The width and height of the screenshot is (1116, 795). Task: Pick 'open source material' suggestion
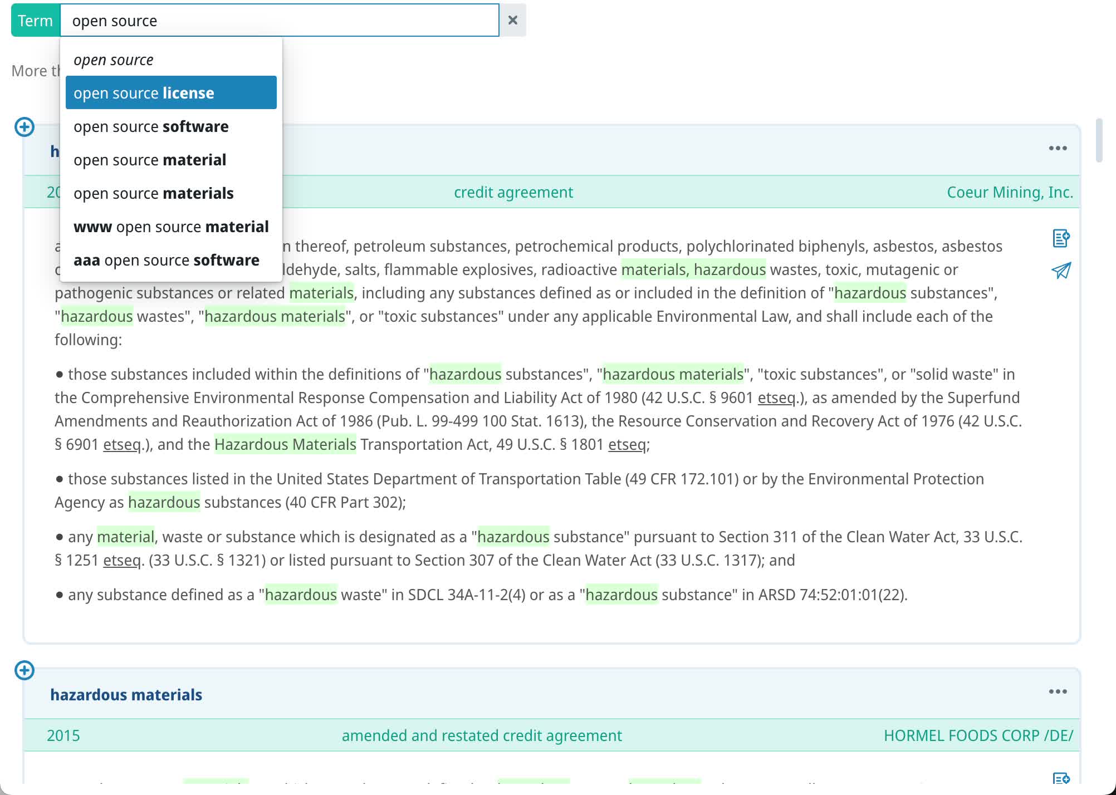click(x=171, y=160)
